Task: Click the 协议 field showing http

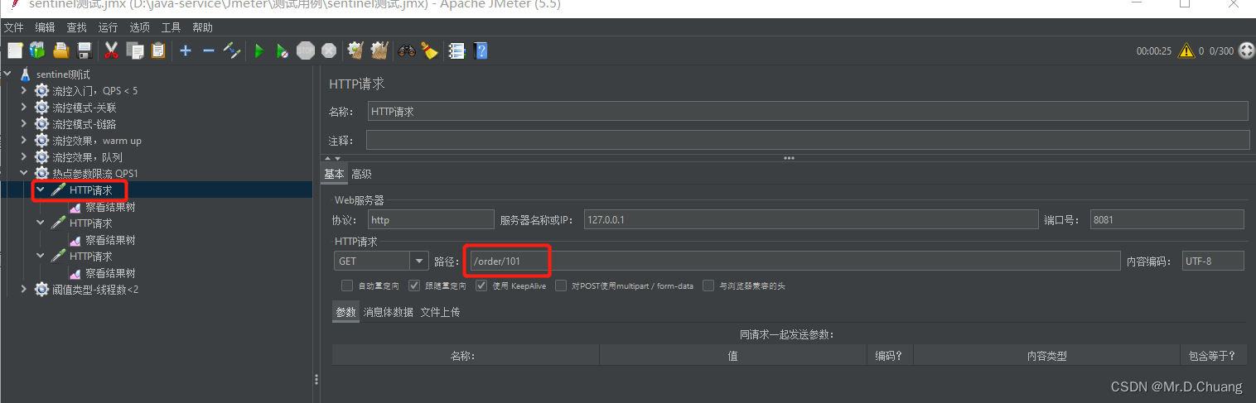Action: [x=431, y=219]
